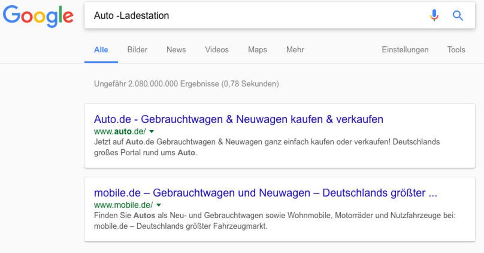
Task: Open the mobile.de Gebrauchtwagen und Neuwagen result
Action: (x=266, y=193)
